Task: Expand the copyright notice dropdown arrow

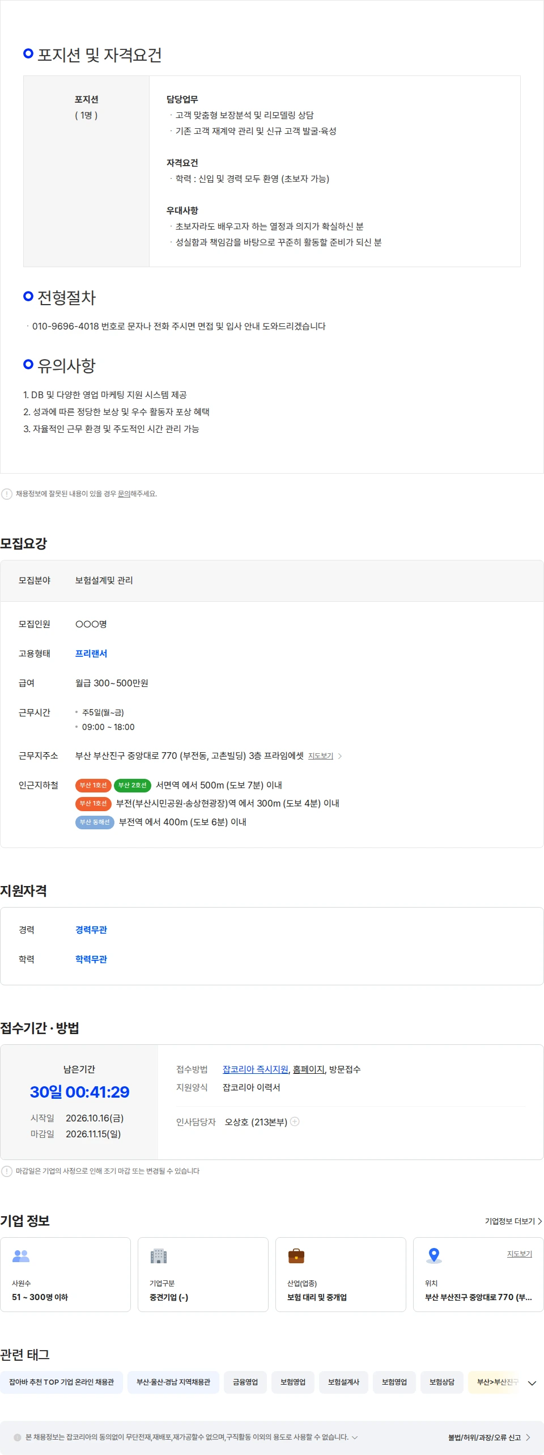Action: pos(355,1437)
